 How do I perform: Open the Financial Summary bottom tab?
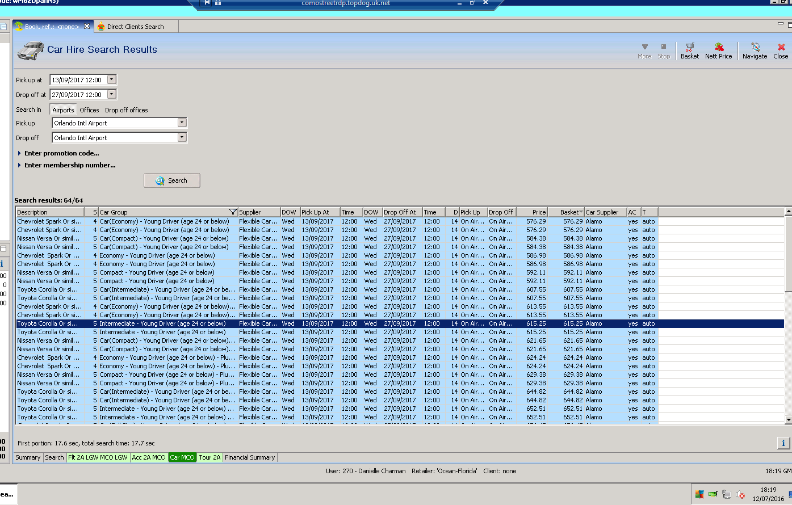pyautogui.click(x=250, y=457)
